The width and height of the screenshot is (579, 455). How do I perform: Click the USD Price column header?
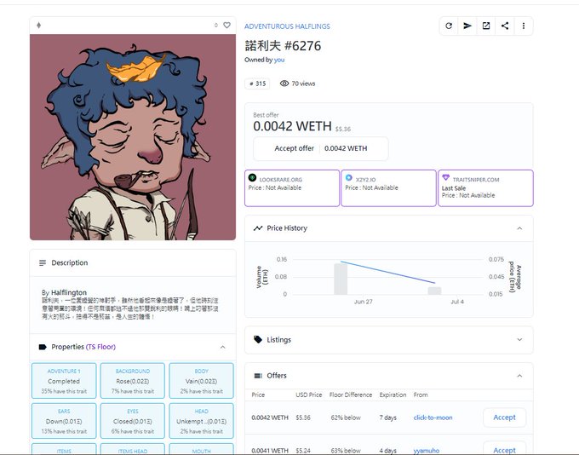309,395
